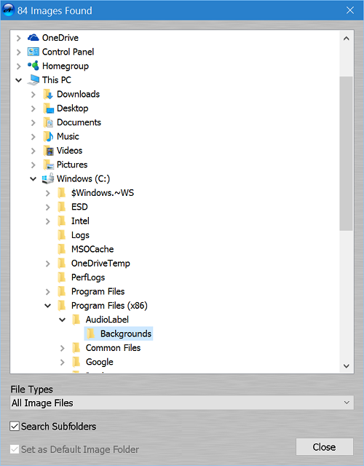Click the $Windows.~WS folder icon
The width and height of the screenshot is (364, 466).
point(61,193)
